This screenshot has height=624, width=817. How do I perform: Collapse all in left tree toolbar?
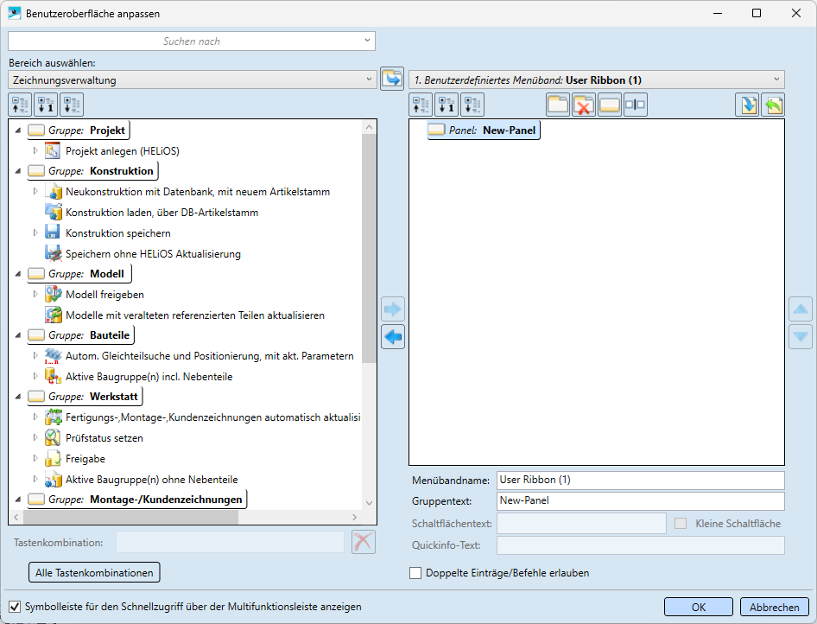click(21, 105)
